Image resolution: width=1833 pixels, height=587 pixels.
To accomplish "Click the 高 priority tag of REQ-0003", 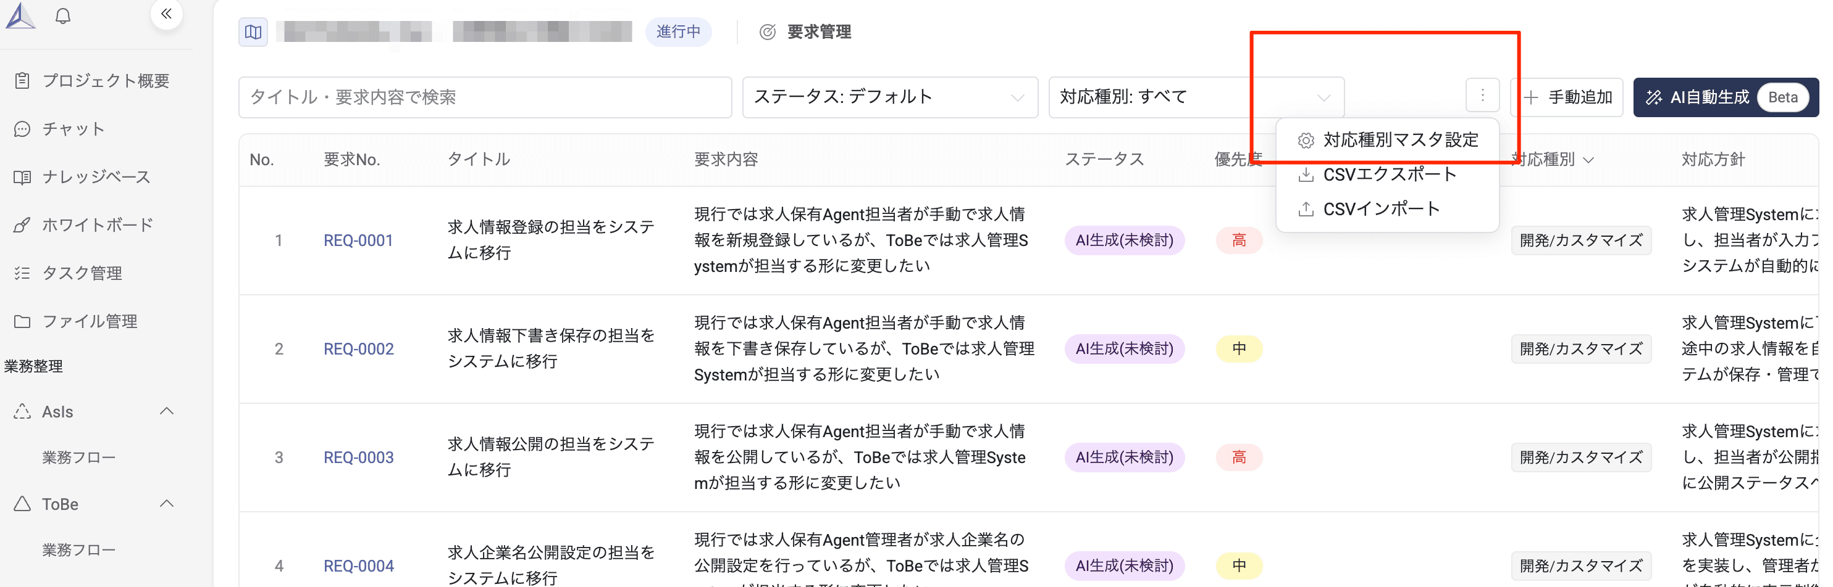I will pos(1239,458).
